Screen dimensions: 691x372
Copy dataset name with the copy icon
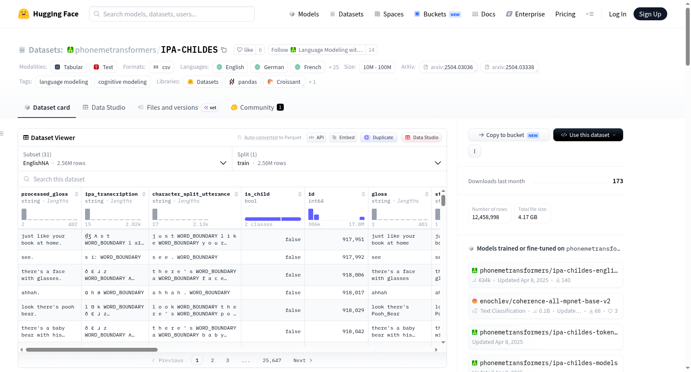pos(224,50)
